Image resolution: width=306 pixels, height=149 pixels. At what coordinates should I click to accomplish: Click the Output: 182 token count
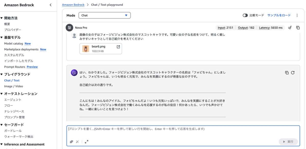[246, 28]
